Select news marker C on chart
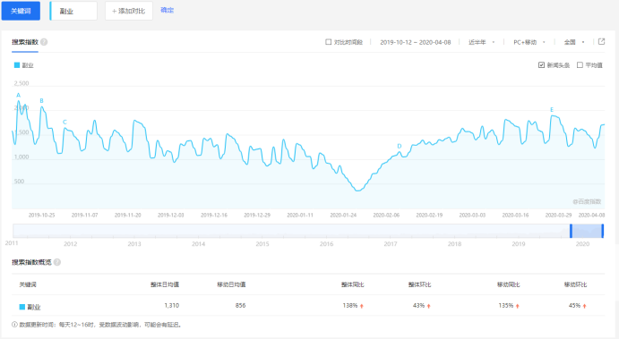Viewport: 619px width, 339px height. tap(64, 123)
